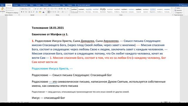Click the Shading paint bucket icon

point(63,12)
